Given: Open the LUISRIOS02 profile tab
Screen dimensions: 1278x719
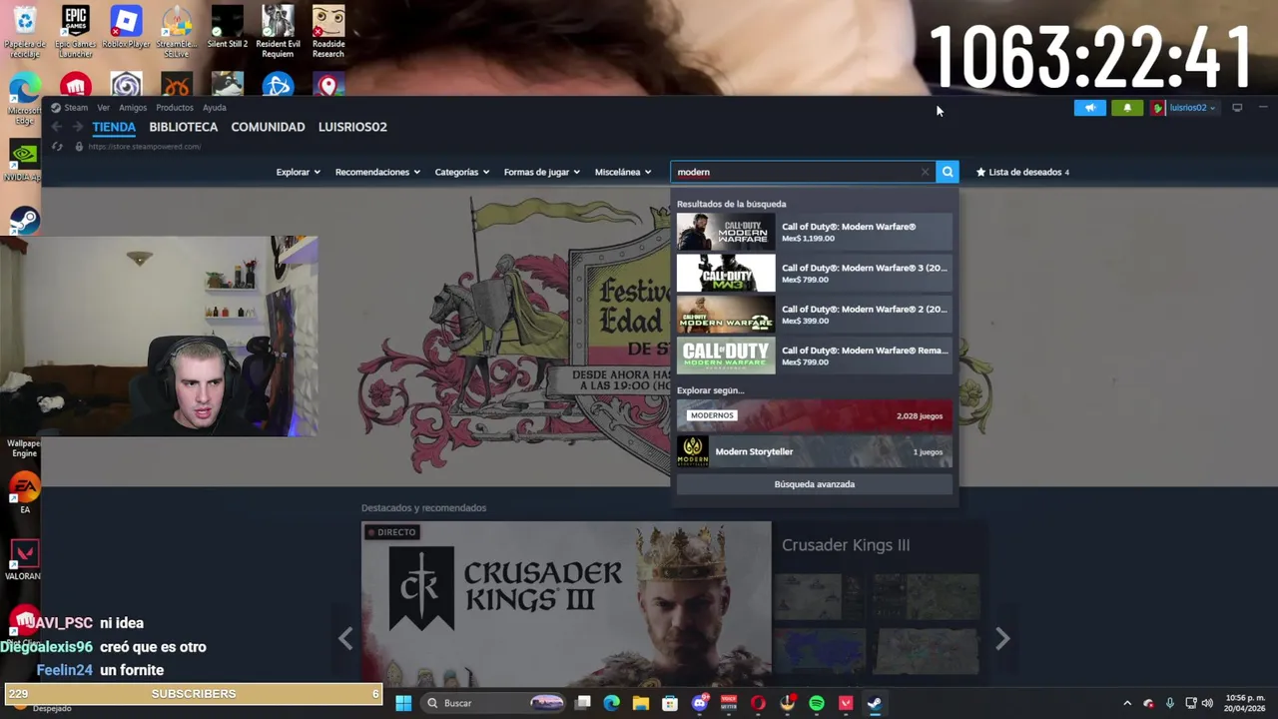Looking at the screenshot, I should [x=352, y=127].
